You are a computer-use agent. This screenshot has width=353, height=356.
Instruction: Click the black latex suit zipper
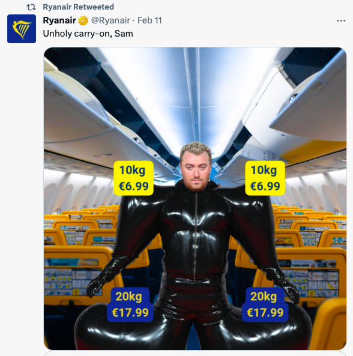pos(195,235)
